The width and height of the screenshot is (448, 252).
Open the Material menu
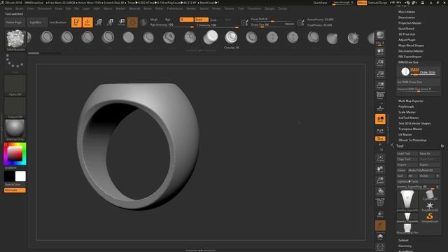[x=134, y=8]
